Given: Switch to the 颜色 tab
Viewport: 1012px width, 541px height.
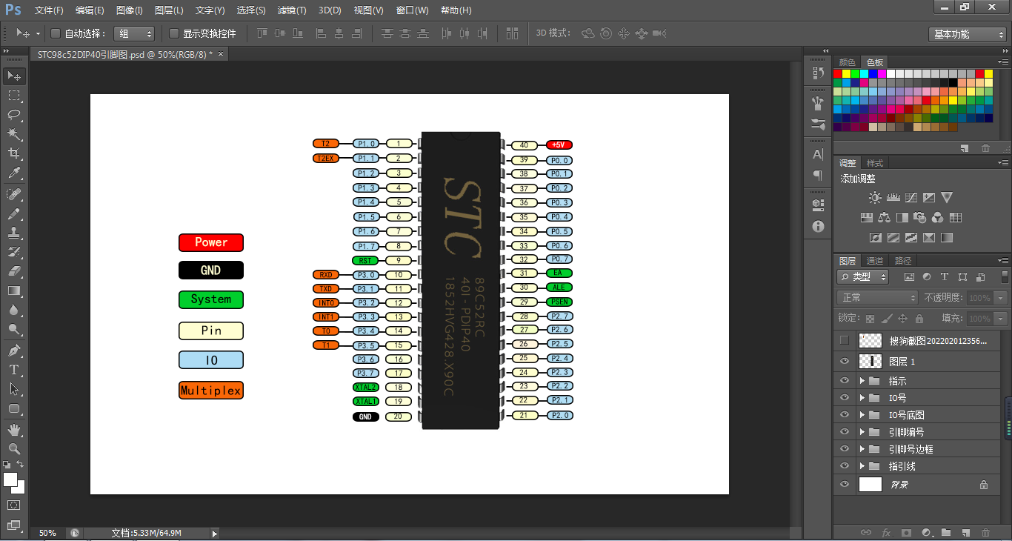Looking at the screenshot, I should coord(847,62).
